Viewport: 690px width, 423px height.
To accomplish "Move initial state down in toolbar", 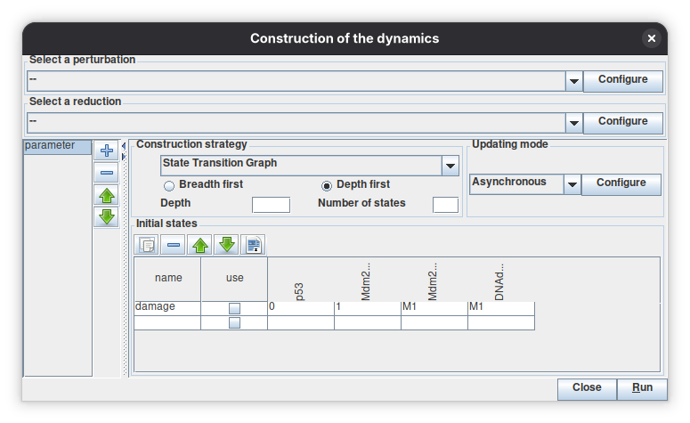I will click(x=227, y=245).
